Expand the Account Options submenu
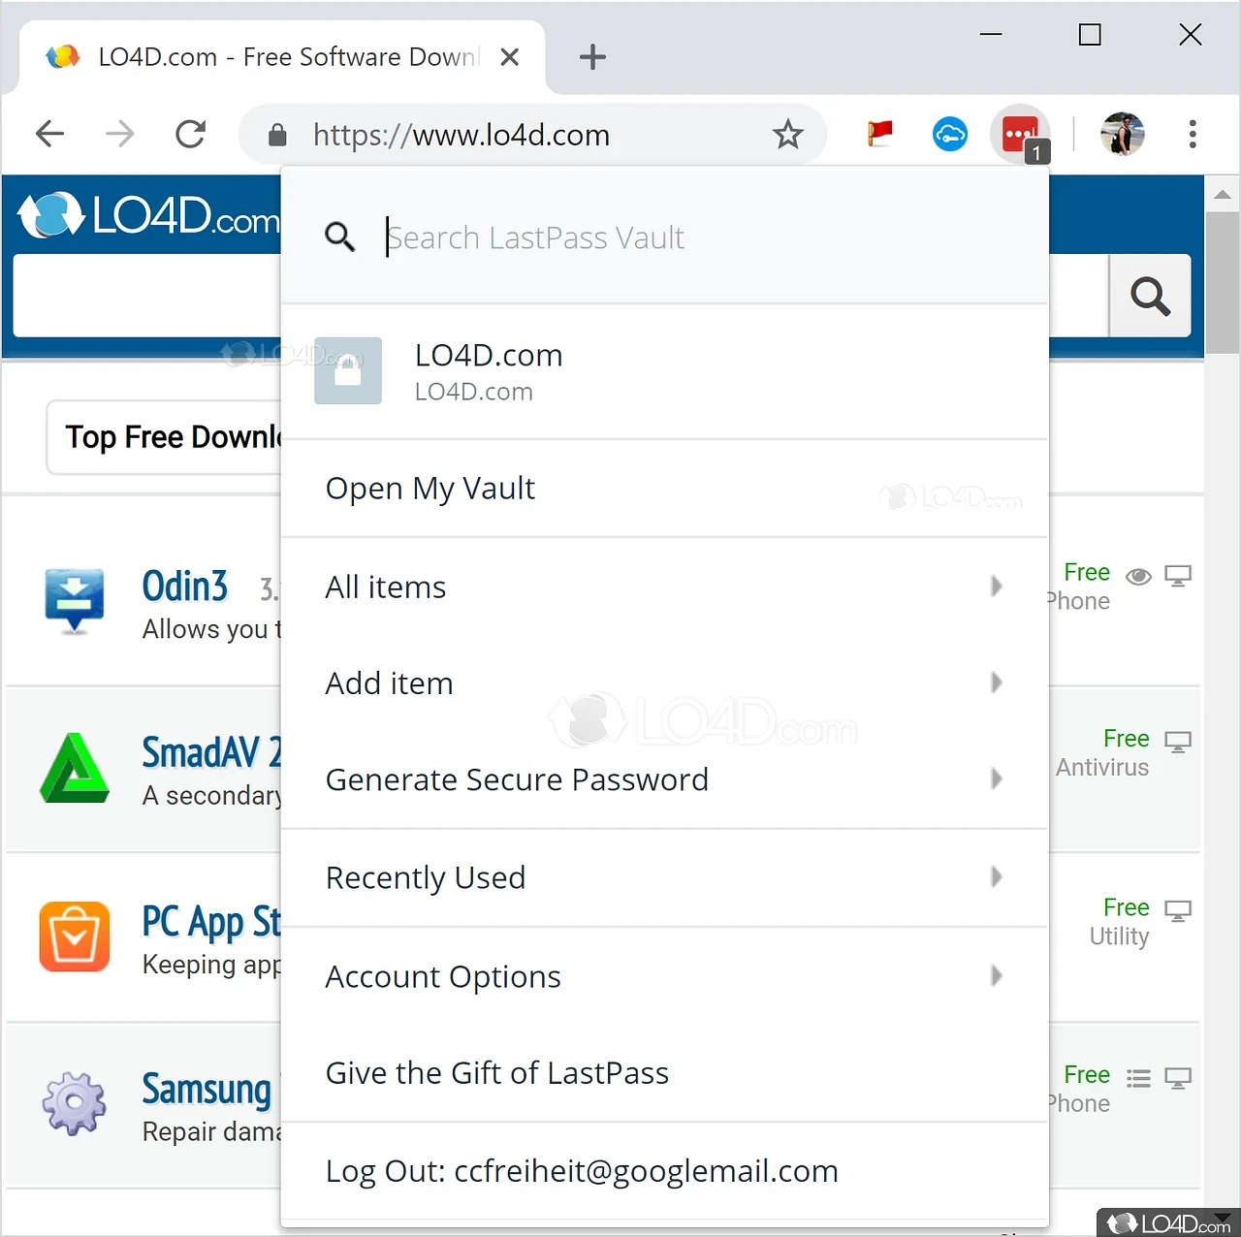1241x1237 pixels. [x=996, y=976]
